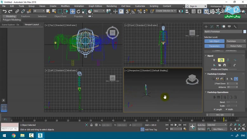Click the Auto Key button
This screenshot has width=247, height=139.
pos(201,125)
